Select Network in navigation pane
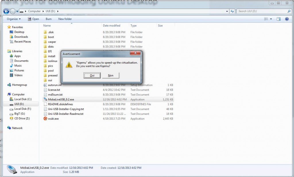The width and height of the screenshot is (294, 177). click(x=17, y=128)
